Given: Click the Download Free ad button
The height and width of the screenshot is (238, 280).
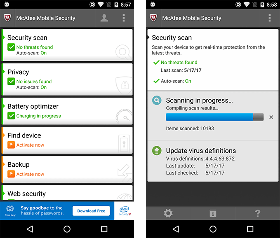Looking at the screenshot, I should click(91, 211).
